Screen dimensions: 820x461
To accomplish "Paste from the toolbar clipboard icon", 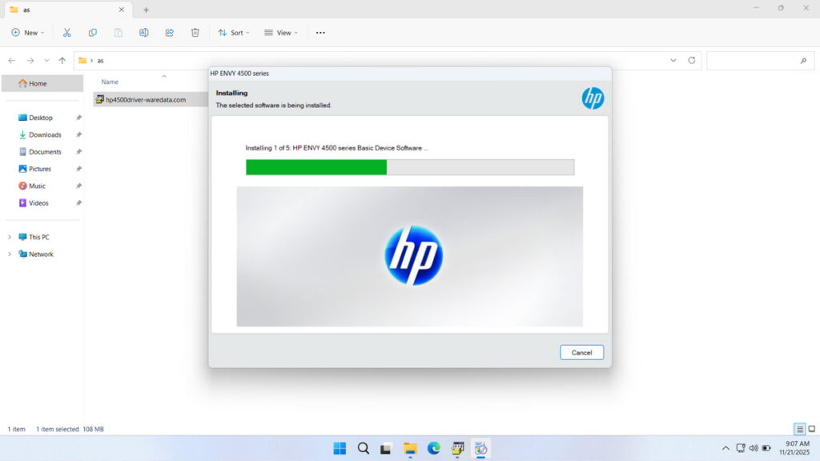I will click(x=119, y=32).
